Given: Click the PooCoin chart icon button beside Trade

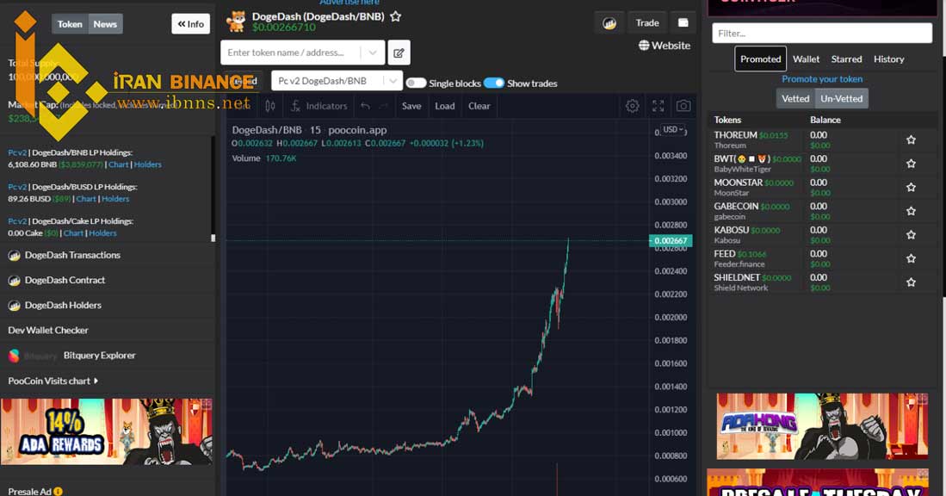Looking at the screenshot, I should tap(609, 23).
